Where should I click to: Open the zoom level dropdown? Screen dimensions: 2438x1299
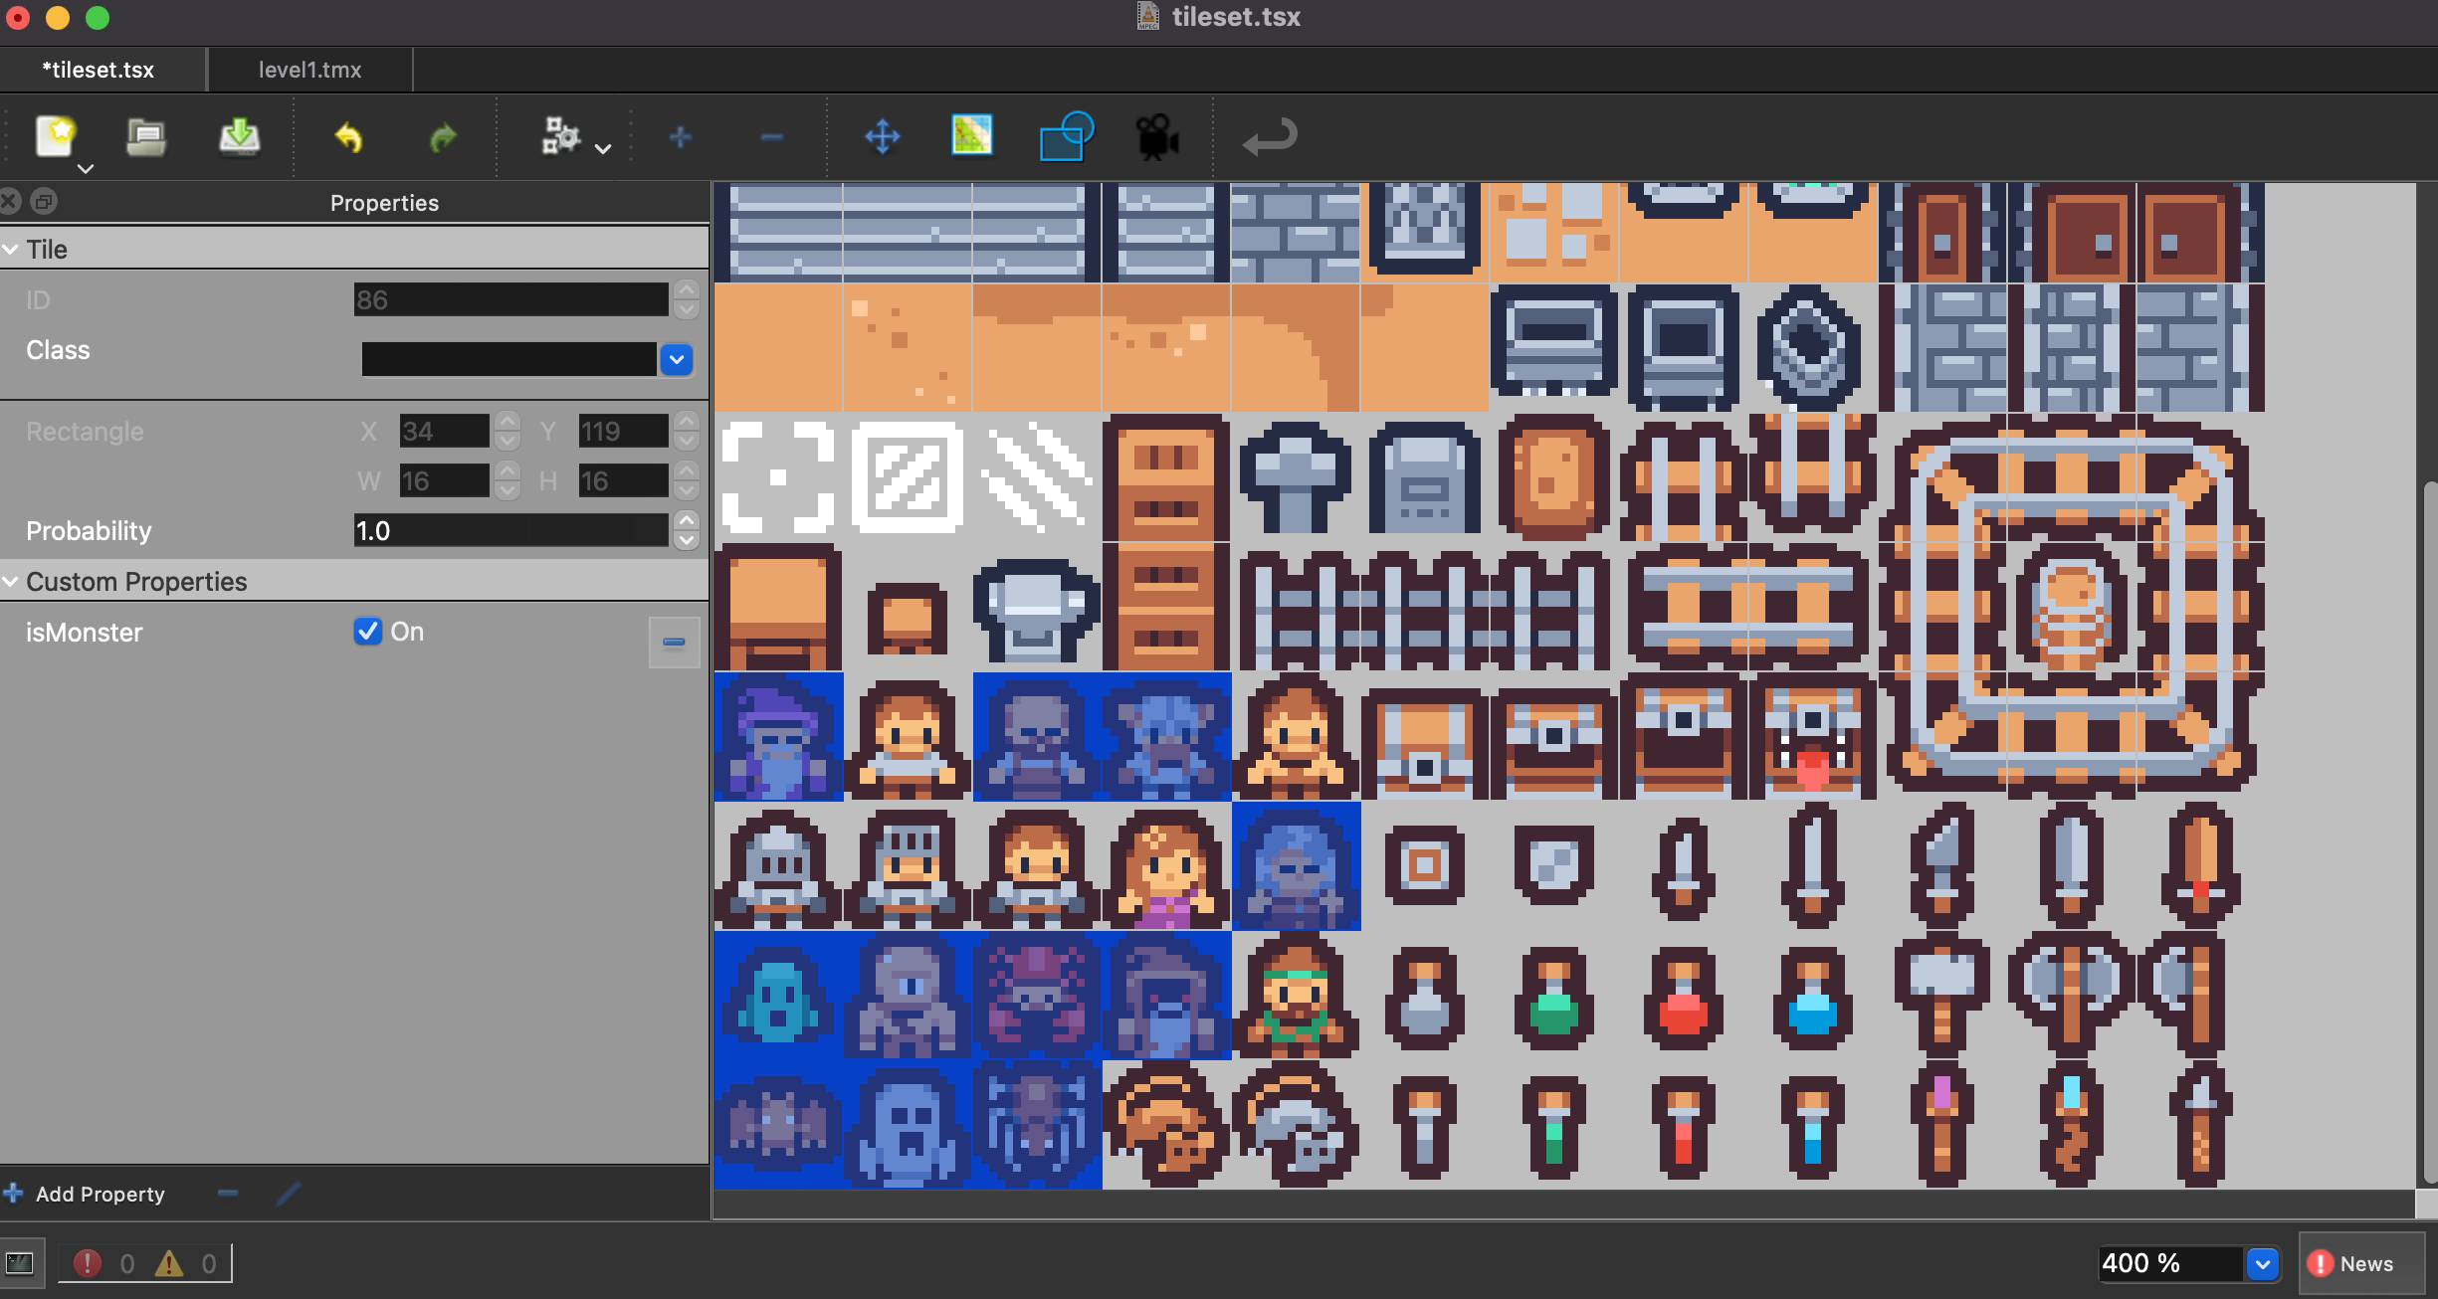coord(2263,1263)
